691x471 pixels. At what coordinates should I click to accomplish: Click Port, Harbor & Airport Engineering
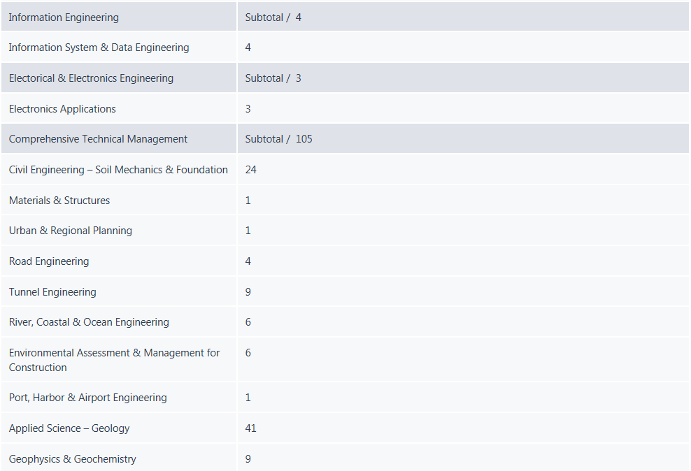coord(87,397)
